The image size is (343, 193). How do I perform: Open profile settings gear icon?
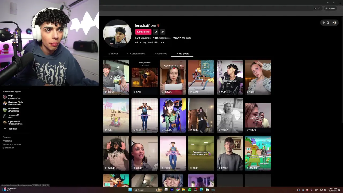coord(156,32)
